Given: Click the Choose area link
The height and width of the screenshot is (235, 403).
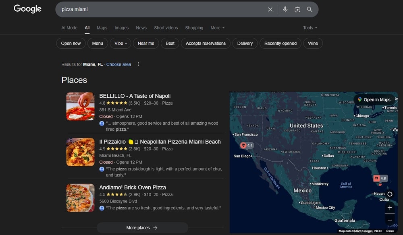Looking at the screenshot, I should 118,64.
